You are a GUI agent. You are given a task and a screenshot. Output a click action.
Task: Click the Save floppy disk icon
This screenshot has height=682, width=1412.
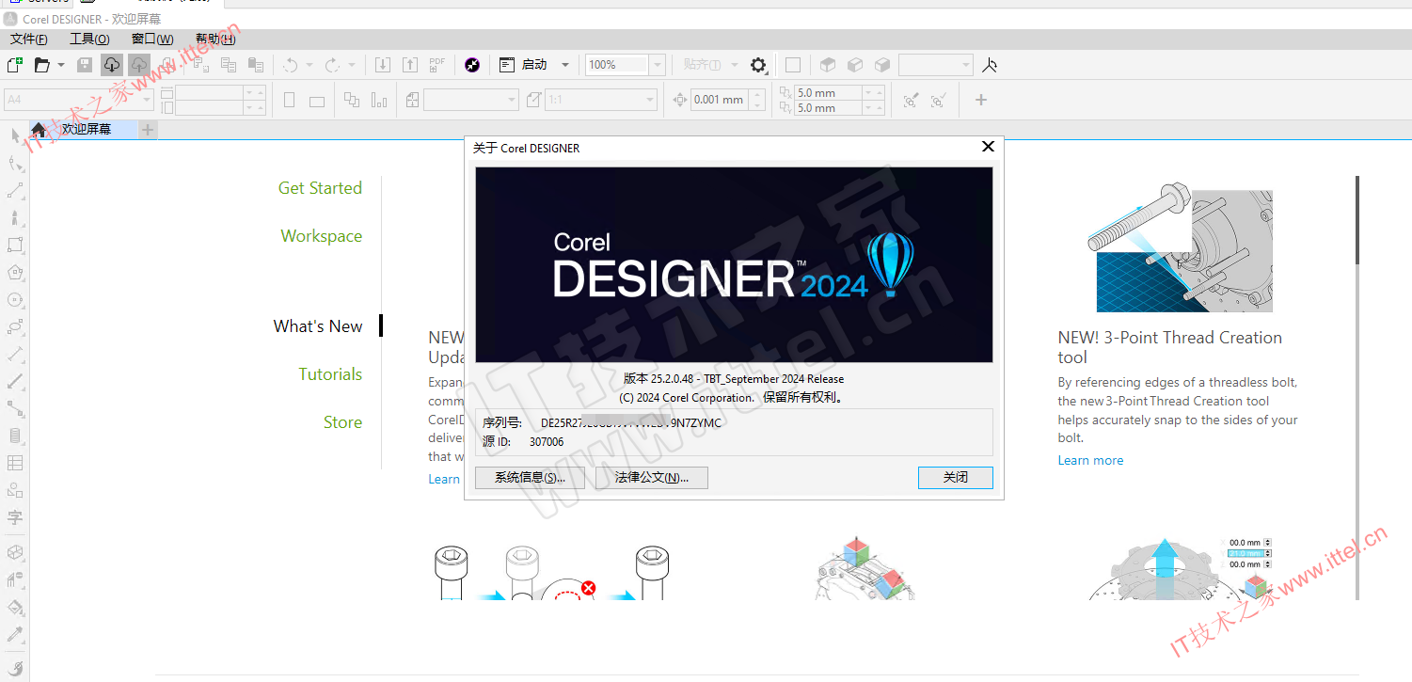(85, 65)
